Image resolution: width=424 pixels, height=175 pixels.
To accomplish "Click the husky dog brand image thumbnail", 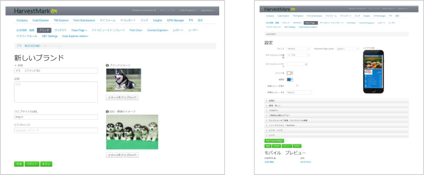I will coord(123,80).
